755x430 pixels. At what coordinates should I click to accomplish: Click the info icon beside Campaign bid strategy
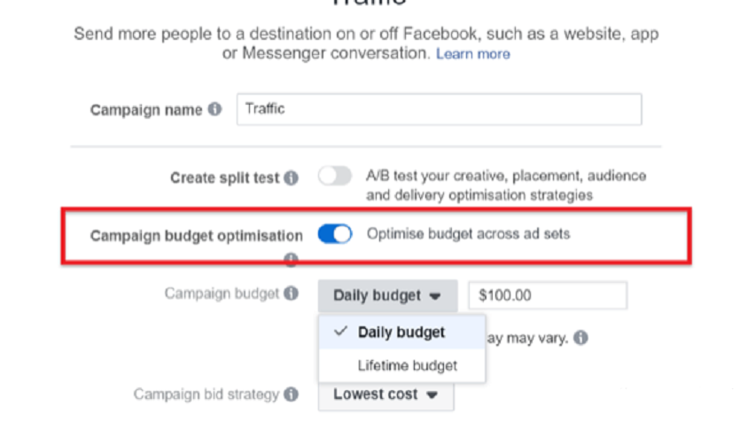[x=291, y=395]
